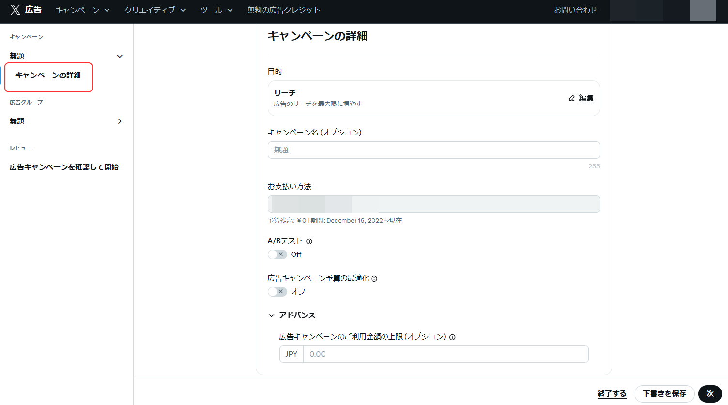This screenshot has width=728, height=405.
Task: Open the クリエイティブ menu in top bar
Action: [155, 9]
